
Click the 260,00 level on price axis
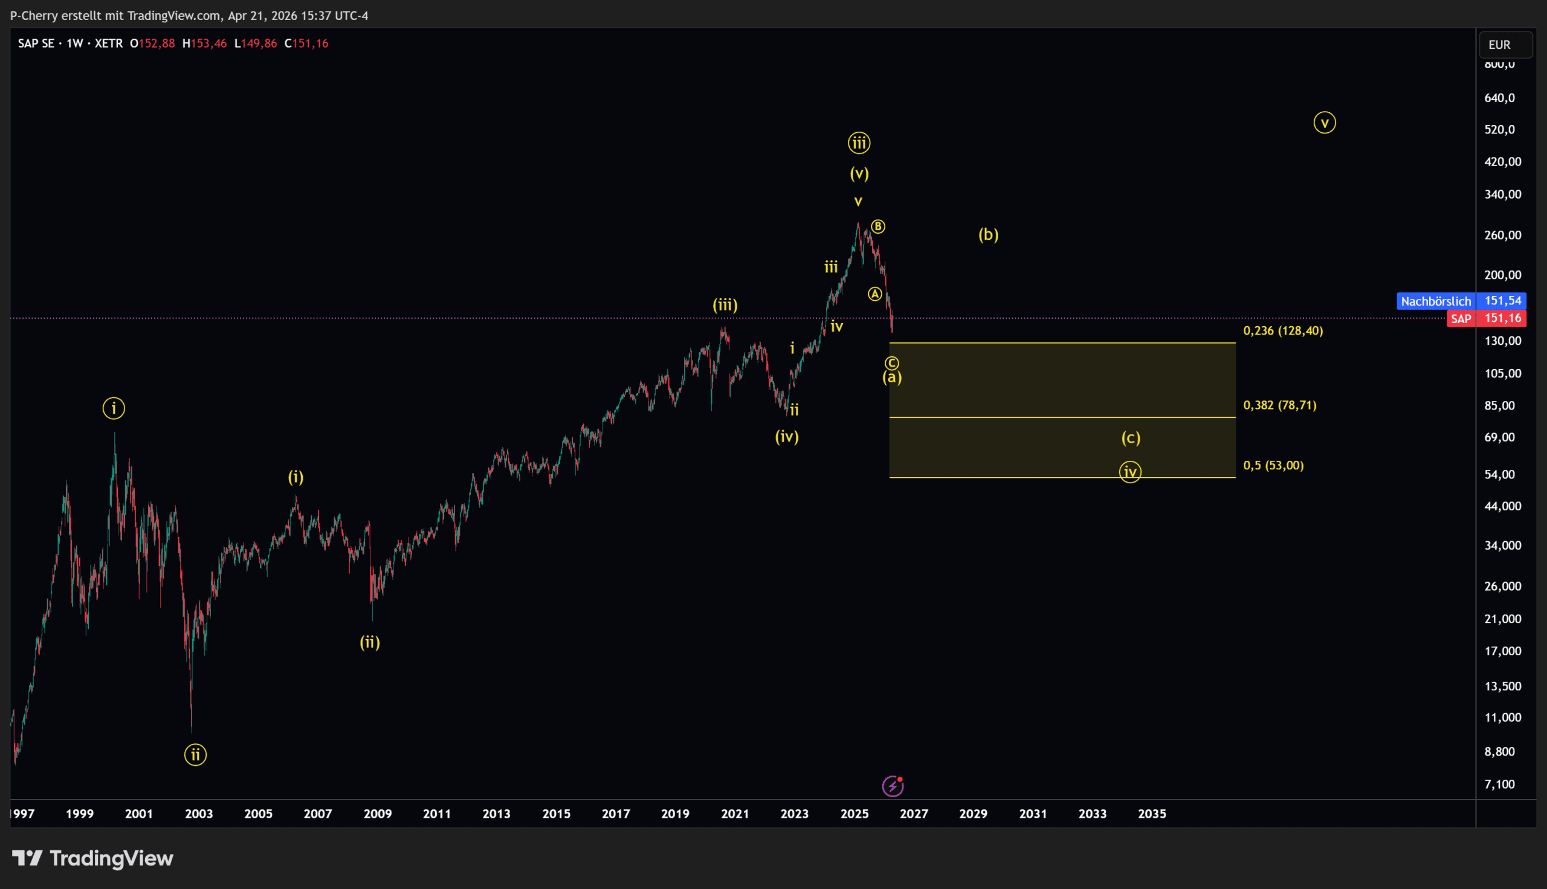tap(1502, 235)
